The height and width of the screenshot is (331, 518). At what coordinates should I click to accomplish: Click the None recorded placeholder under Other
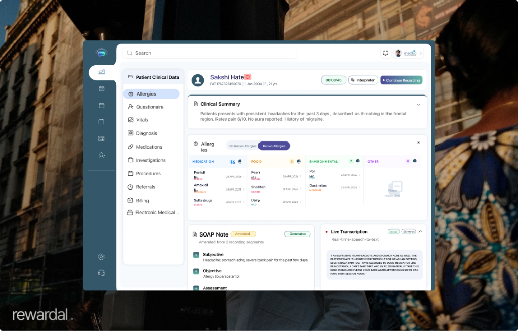(x=393, y=189)
